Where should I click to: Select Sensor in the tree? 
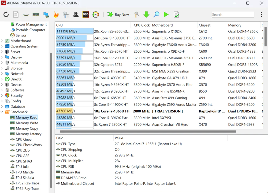tap(18, 35)
